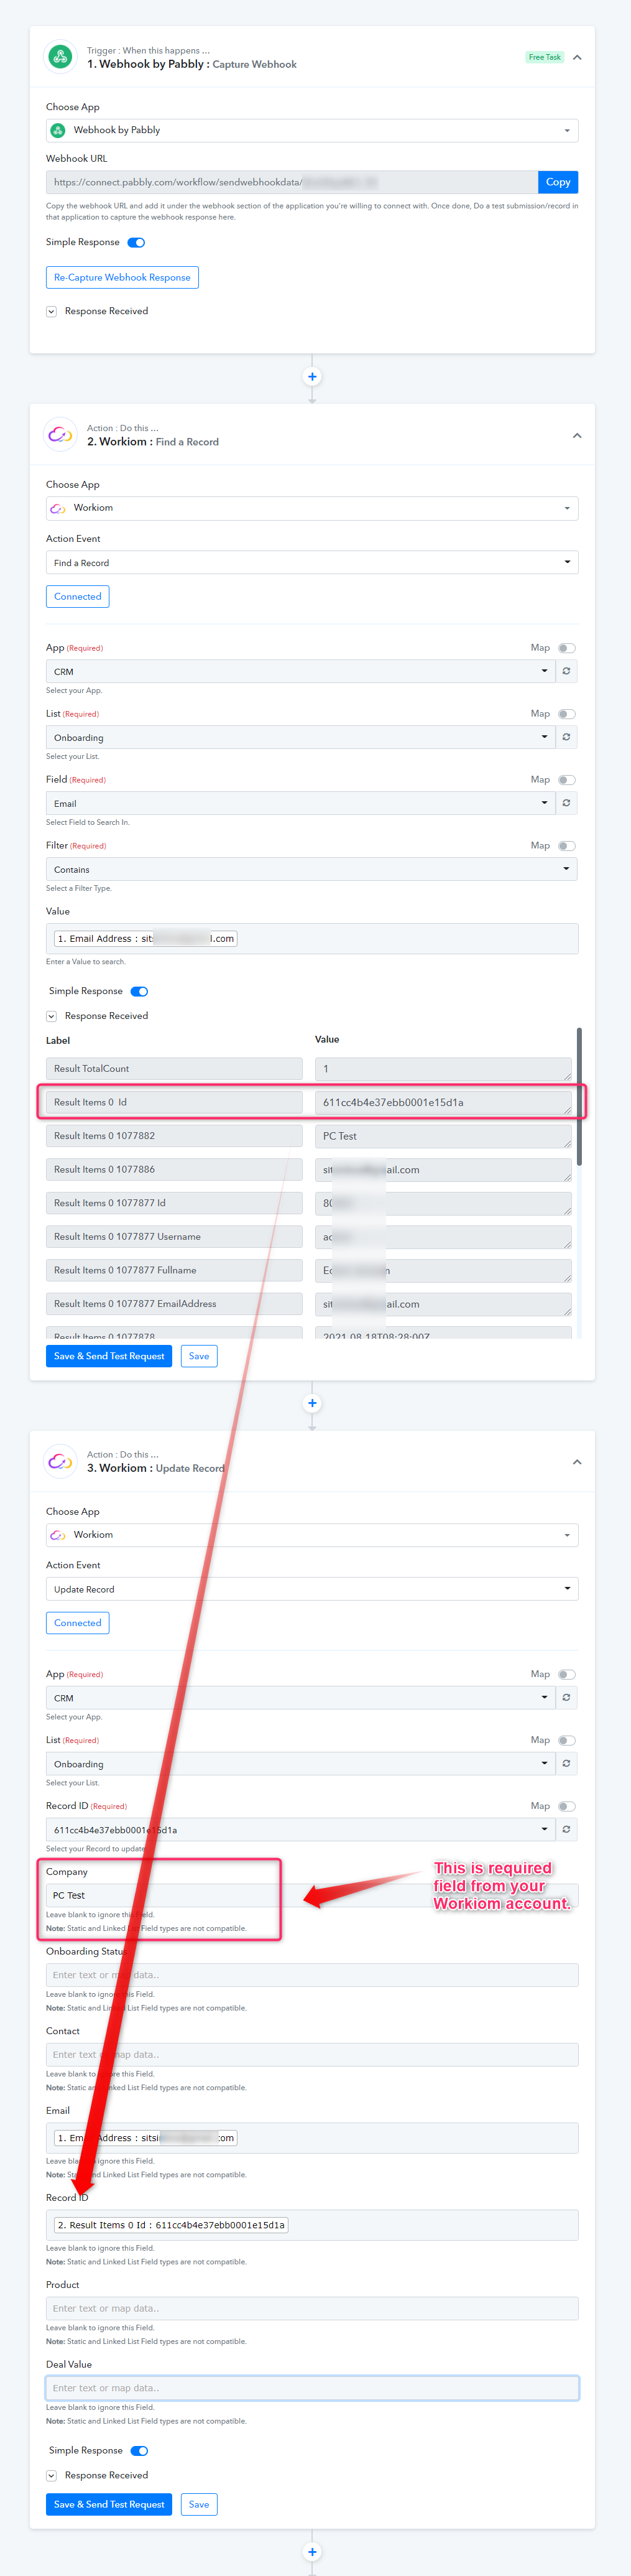Collapse the Workiom Update Record step
631x2576 pixels.
pyautogui.click(x=577, y=1461)
